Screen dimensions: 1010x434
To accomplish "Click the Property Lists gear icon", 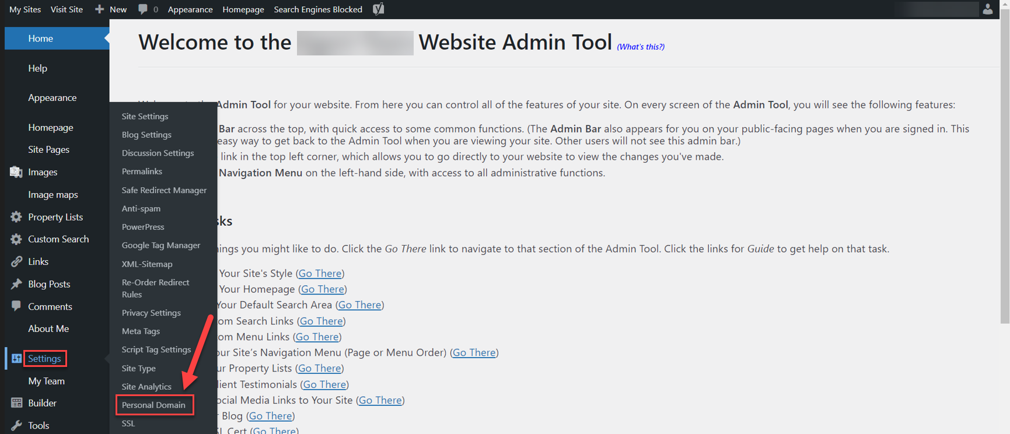I will click(x=16, y=217).
